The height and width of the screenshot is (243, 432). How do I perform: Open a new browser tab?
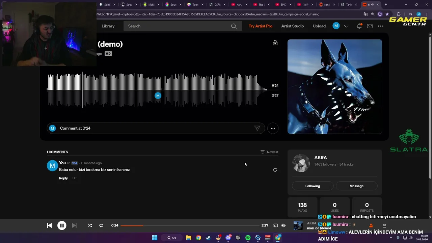click(386, 5)
